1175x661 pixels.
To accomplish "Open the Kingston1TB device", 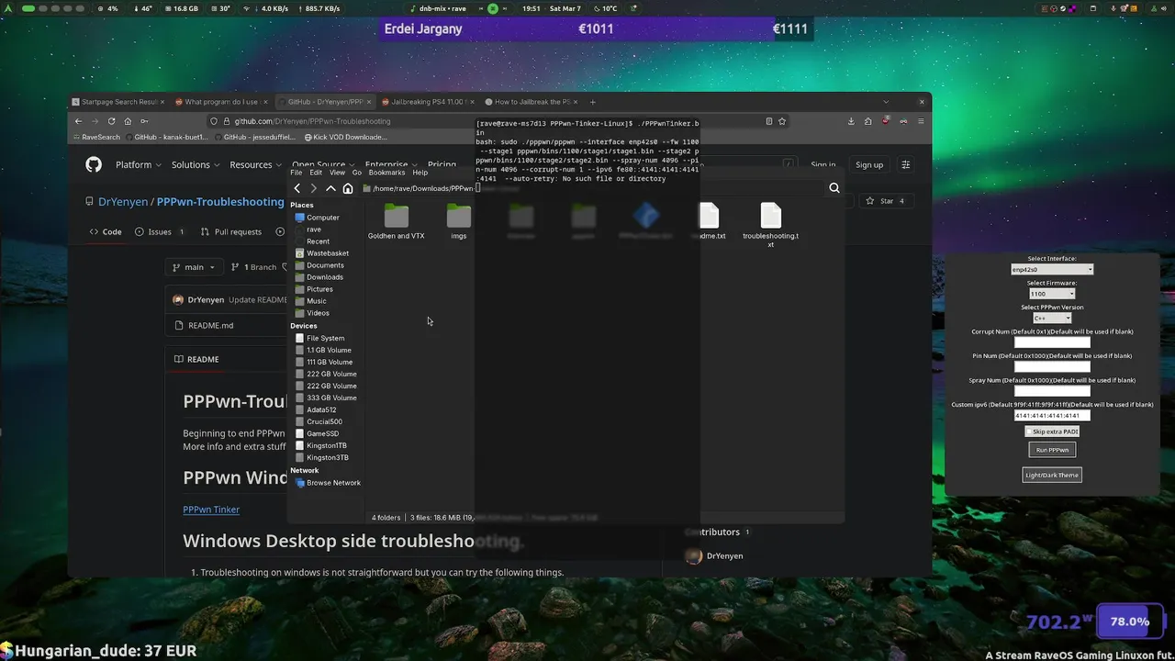I will point(322,445).
